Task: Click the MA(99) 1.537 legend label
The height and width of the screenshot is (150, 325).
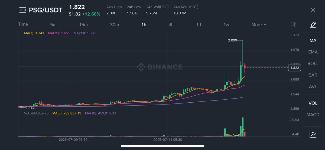Action: pyautogui.click(x=85, y=33)
